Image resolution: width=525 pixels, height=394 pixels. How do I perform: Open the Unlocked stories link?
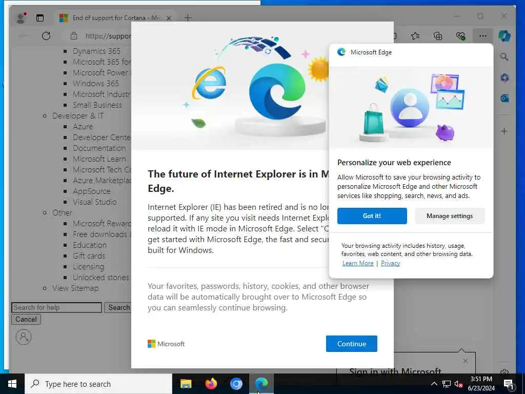coord(101,278)
